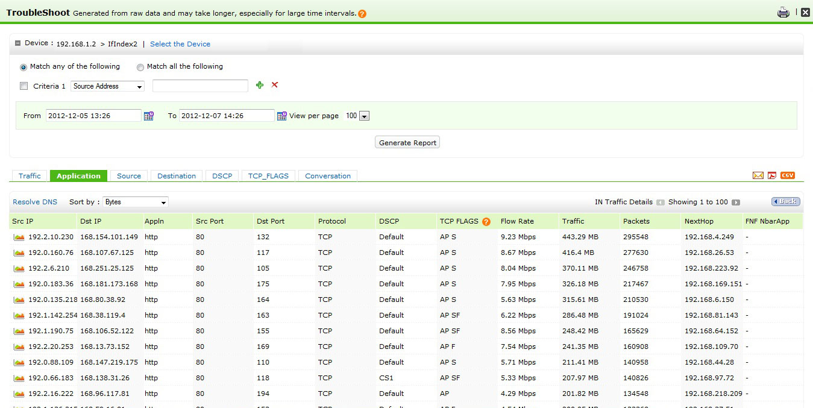Click the print icon in the header
The width and height of the screenshot is (813, 408).
click(783, 11)
